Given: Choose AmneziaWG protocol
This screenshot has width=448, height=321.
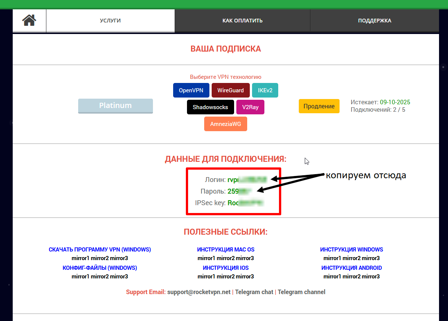Looking at the screenshot, I should tap(225, 124).
